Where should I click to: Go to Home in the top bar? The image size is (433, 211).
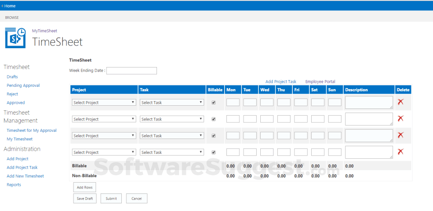click(x=10, y=6)
